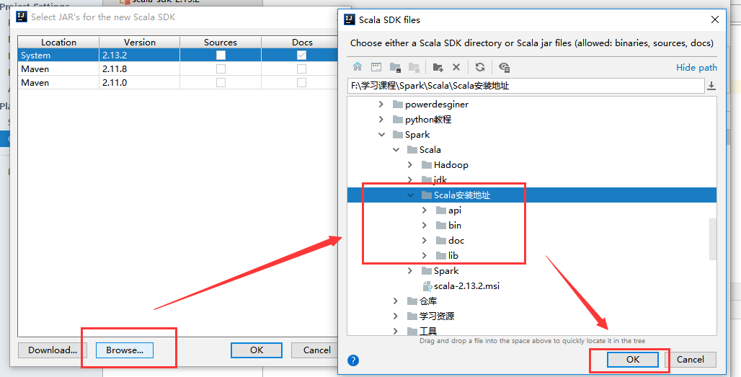Expand the 工具 folder
The width and height of the screenshot is (741, 377).
coord(396,331)
